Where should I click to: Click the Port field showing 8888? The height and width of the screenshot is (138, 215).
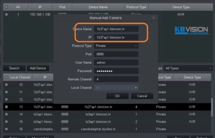pyautogui.click(x=116, y=54)
